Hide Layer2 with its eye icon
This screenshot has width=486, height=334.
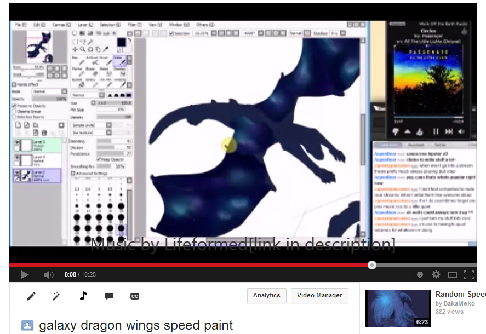coord(18,173)
